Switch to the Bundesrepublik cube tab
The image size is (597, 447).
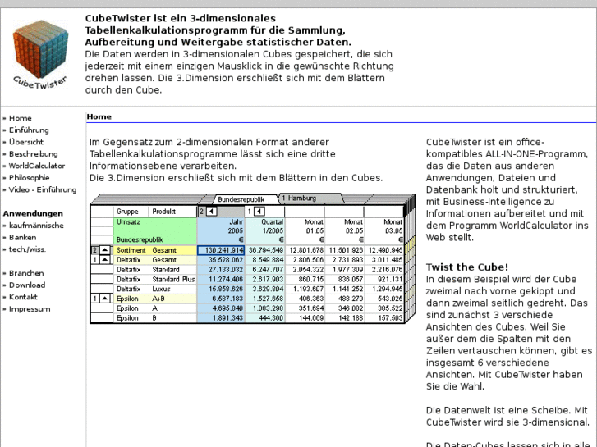(241, 199)
